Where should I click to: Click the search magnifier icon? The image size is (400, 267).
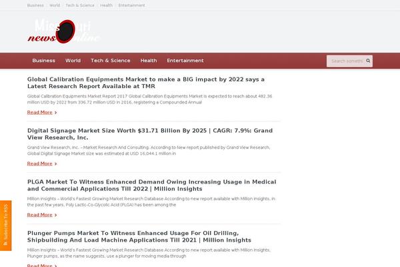(368, 61)
